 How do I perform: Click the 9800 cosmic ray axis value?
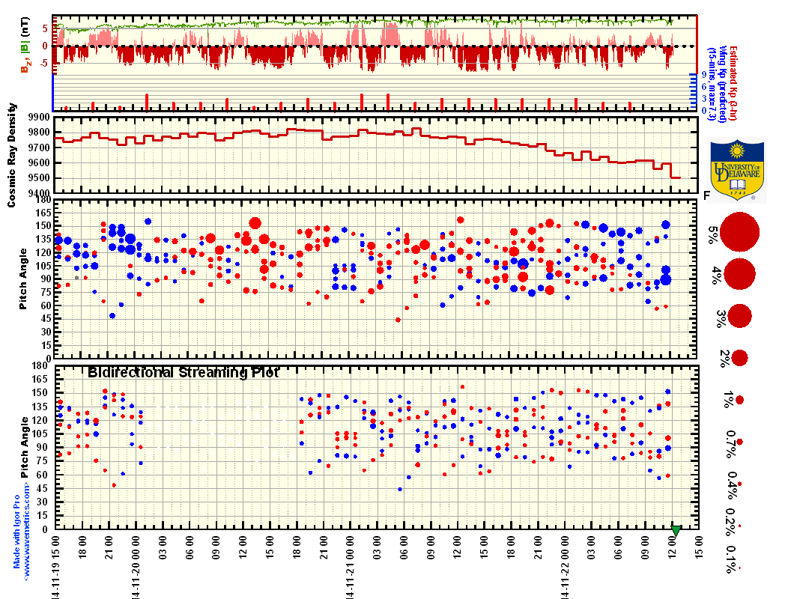pyautogui.click(x=38, y=133)
